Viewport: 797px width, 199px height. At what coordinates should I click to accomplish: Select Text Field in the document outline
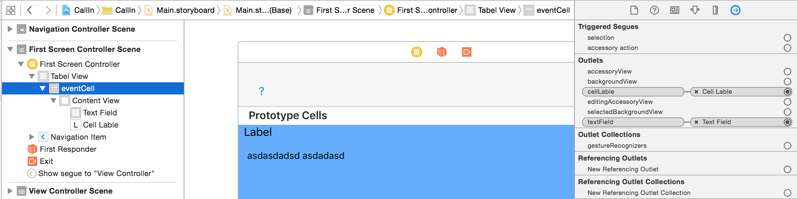point(100,113)
